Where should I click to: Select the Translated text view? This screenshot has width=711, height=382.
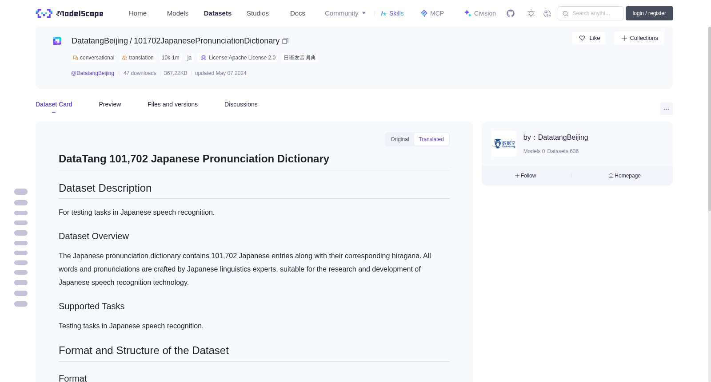pos(431,139)
